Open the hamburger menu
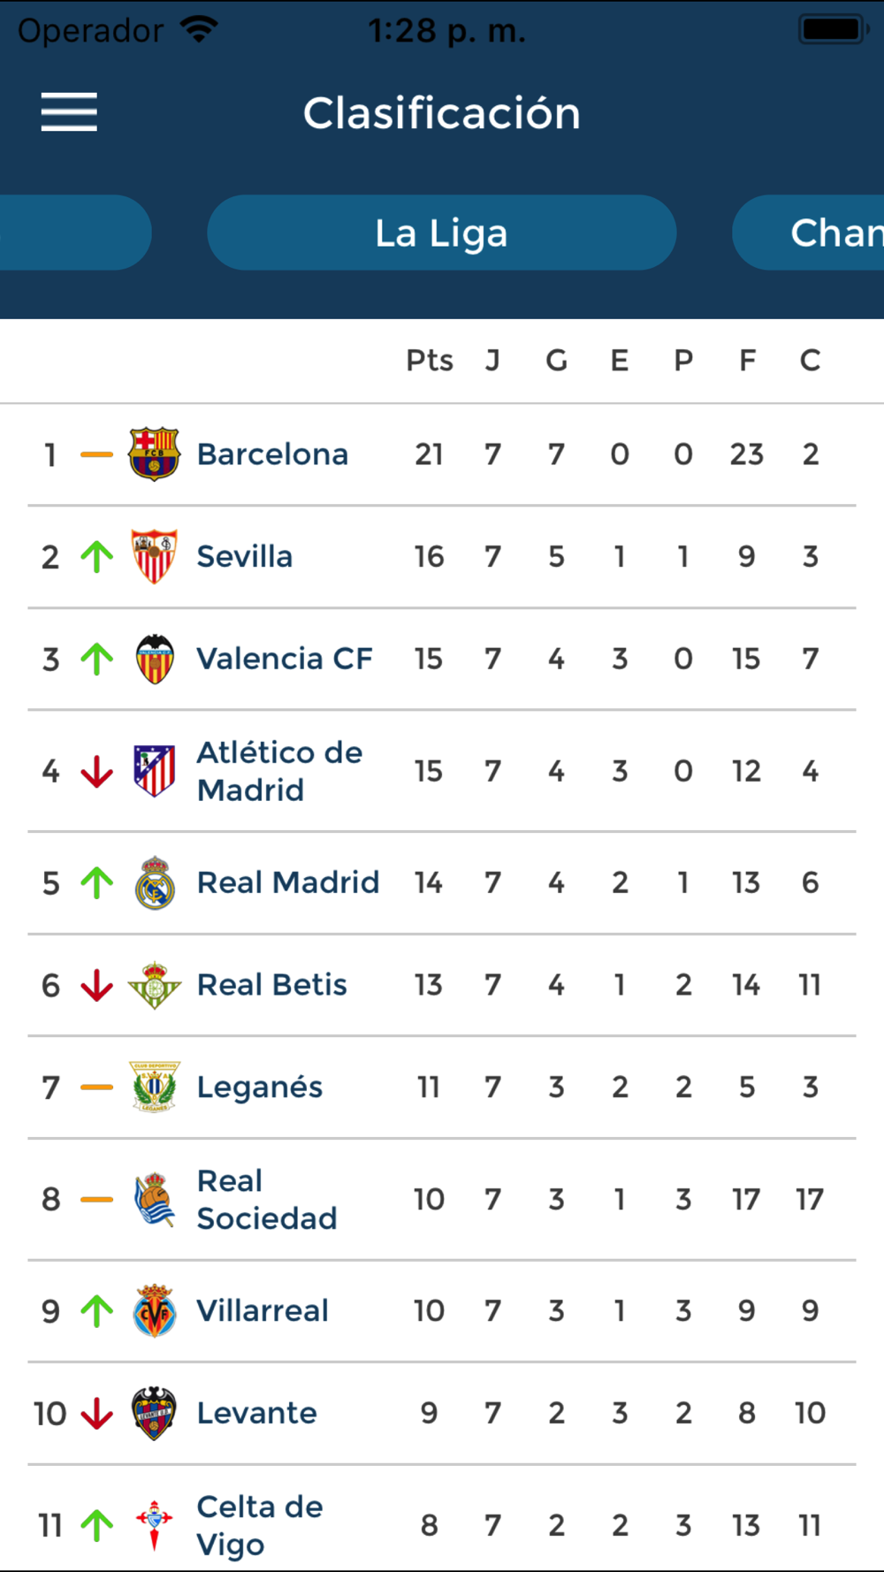The height and width of the screenshot is (1572, 884). coord(69,112)
